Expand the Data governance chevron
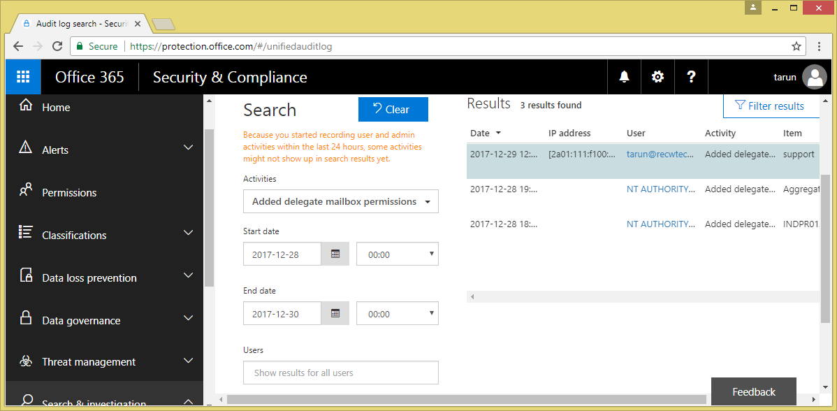 tap(188, 318)
